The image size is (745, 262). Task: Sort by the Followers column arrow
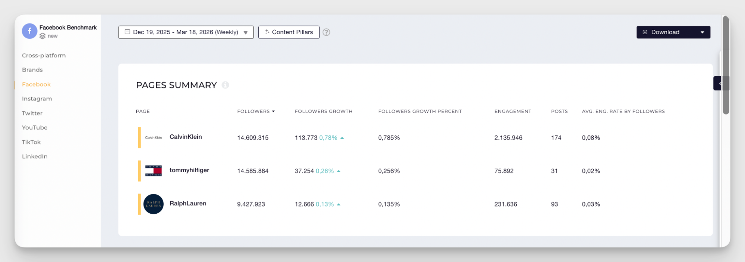click(274, 111)
